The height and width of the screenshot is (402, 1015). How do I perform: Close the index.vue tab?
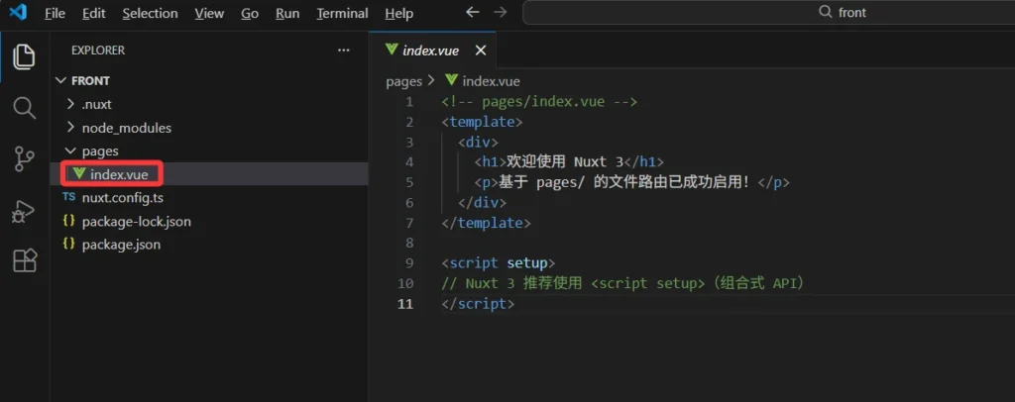481,50
